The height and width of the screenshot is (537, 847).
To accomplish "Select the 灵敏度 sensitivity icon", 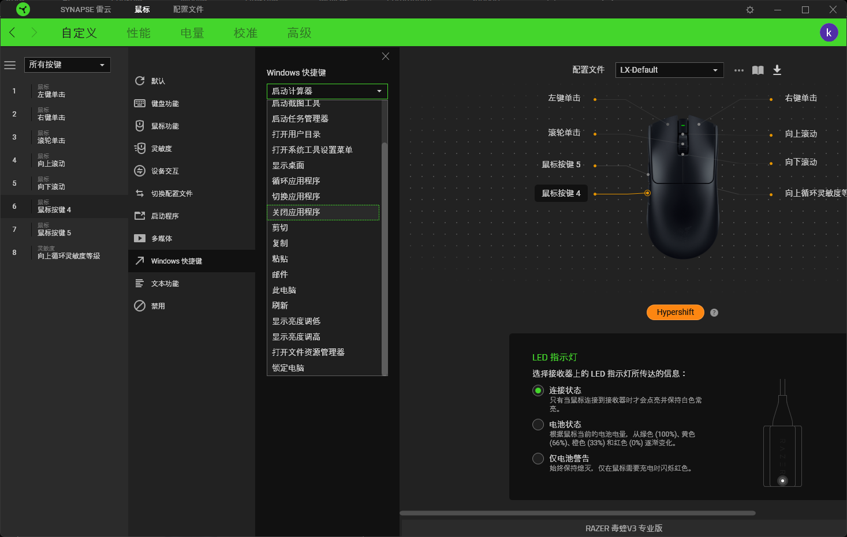I will click(x=140, y=148).
